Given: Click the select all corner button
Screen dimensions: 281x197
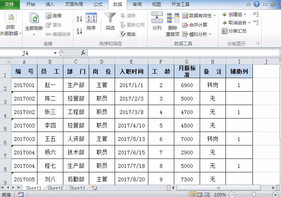Looking at the screenshot, I should 6,62.
